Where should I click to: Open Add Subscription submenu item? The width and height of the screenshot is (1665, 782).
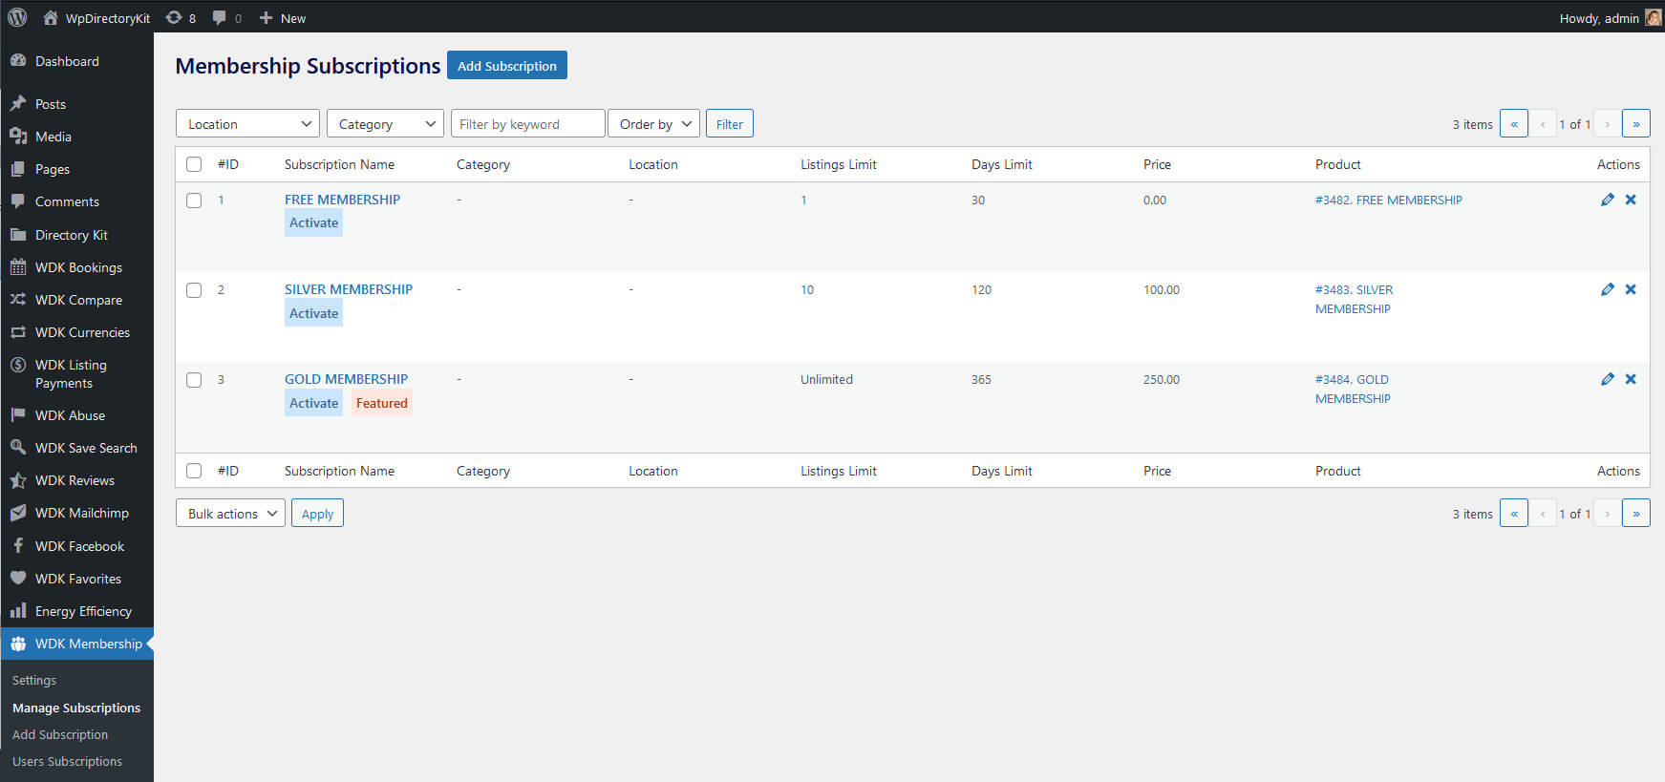[60, 734]
